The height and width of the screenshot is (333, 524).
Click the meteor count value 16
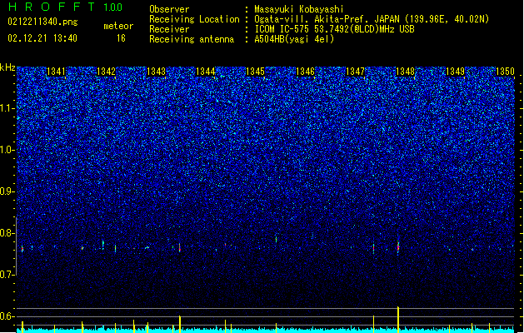pyautogui.click(x=121, y=38)
